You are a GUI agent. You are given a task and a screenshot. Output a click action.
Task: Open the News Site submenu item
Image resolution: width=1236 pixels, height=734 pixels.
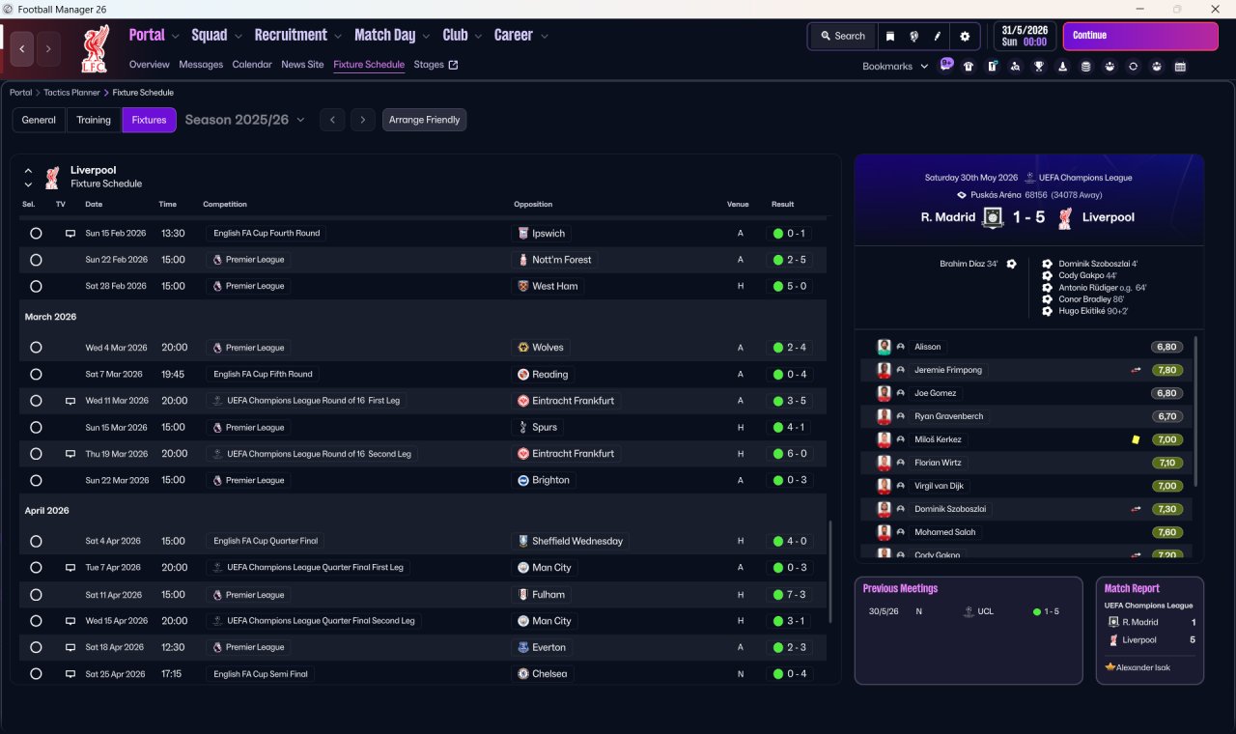click(302, 65)
